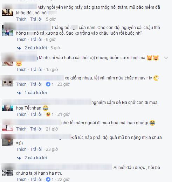Click the like reaction icon on the 22 giờ comment
The height and width of the screenshot is (182, 172).
[x=48, y=180]
